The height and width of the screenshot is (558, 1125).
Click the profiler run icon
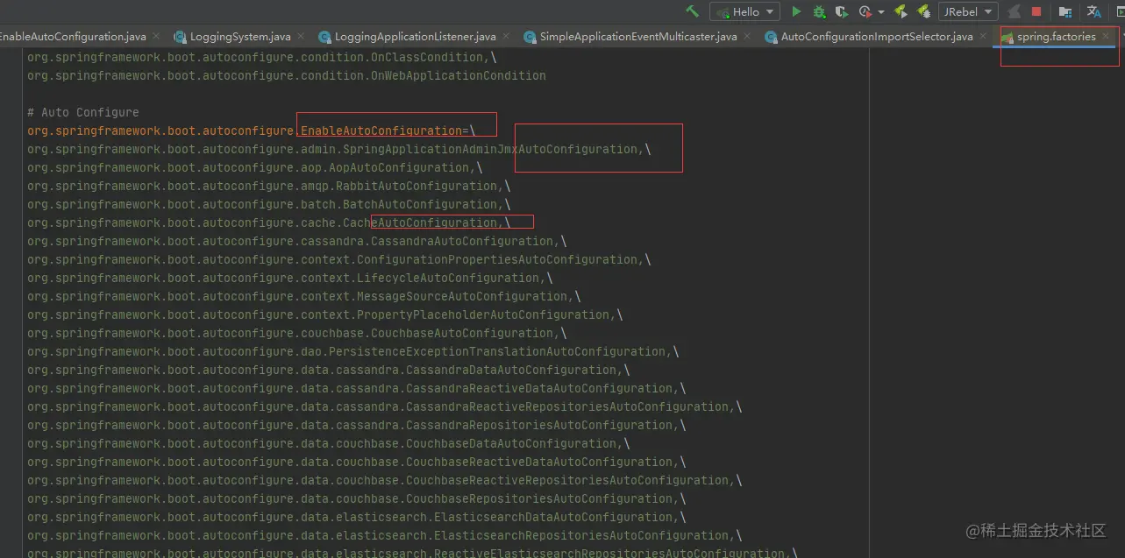(x=865, y=11)
